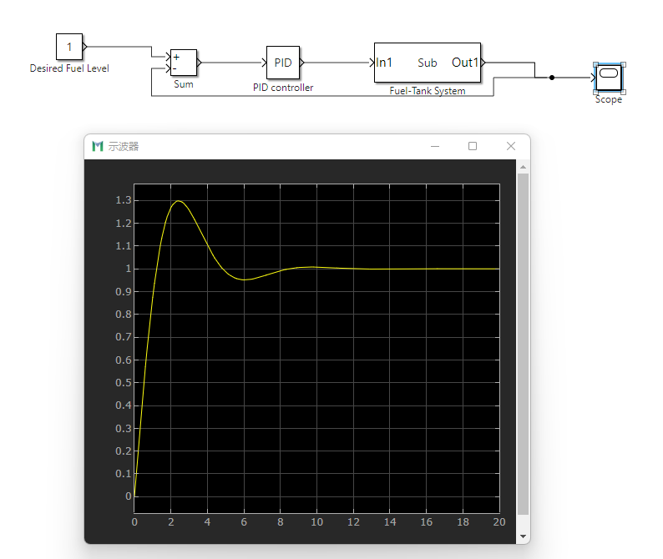Select the PID controller block
This screenshot has width=663, height=559.
click(x=283, y=63)
